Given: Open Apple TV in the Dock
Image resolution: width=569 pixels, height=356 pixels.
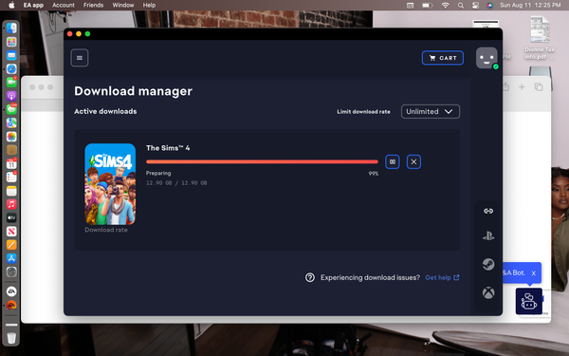Looking at the screenshot, I should coord(11,217).
